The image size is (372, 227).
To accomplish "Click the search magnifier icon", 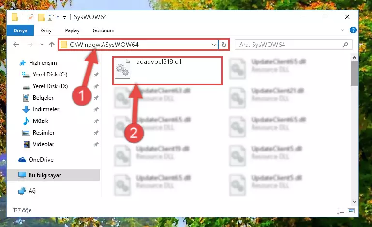I will pyautogui.click(x=346, y=45).
